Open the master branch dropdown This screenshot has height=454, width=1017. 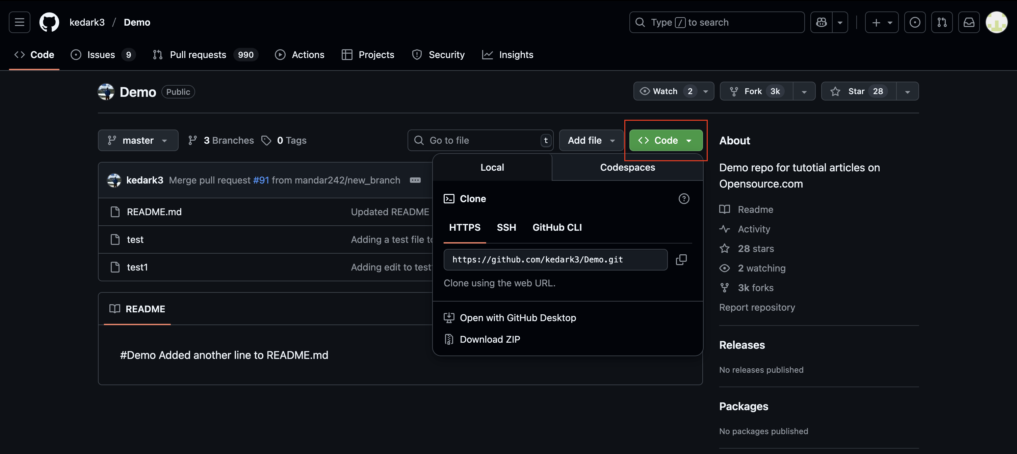138,140
